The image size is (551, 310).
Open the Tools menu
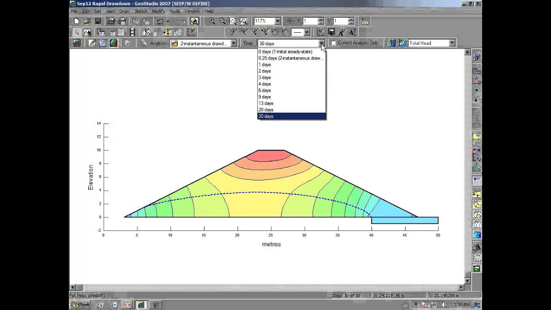[175, 11]
